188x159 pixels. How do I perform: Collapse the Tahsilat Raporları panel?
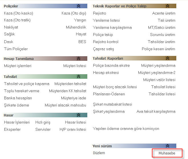167,59
